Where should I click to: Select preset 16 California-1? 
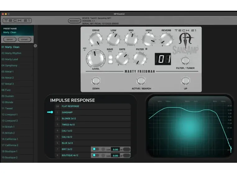17,139
